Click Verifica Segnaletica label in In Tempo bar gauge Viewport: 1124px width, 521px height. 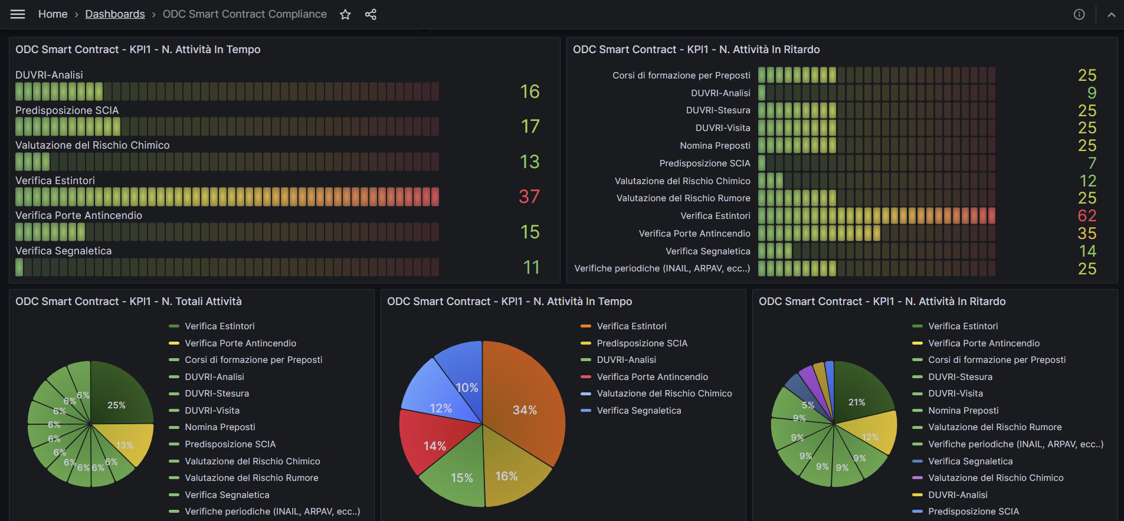point(64,251)
